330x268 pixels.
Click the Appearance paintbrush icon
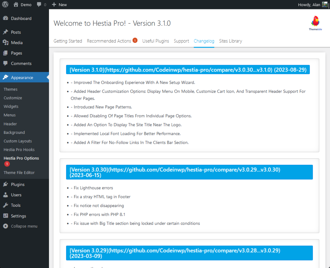5,77
